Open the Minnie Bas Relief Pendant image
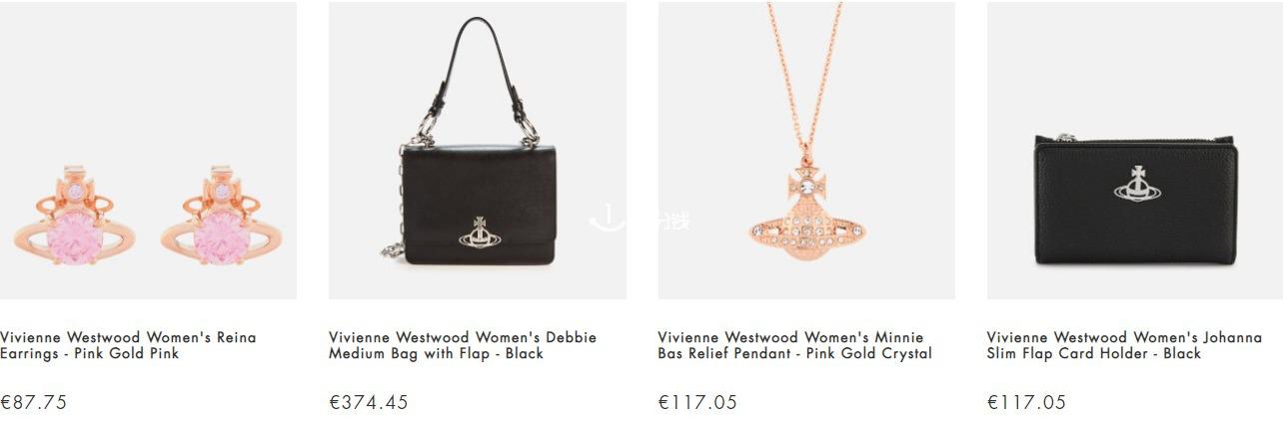Image resolution: width=1283 pixels, height=435 pixels. (x=806, y=151)
